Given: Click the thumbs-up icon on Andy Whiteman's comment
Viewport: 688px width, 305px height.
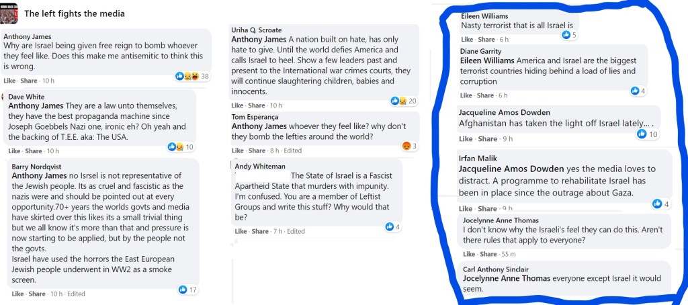Looking at the screenshot, I should pos(389,226).
